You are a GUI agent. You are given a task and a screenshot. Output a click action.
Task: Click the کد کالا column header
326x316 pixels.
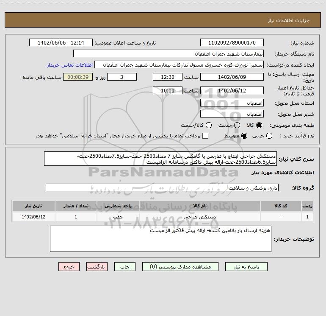(281, 206)
